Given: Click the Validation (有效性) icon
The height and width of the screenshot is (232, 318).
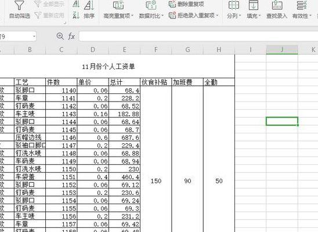Looking at the screenshot, I should pos(302,5).
